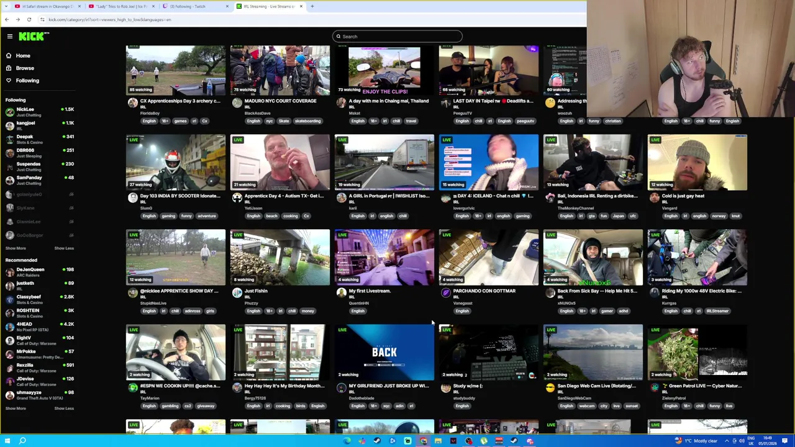This screenshot has height=447, width=795.
Task: Open Deepak followed channel
Action: 39,139
